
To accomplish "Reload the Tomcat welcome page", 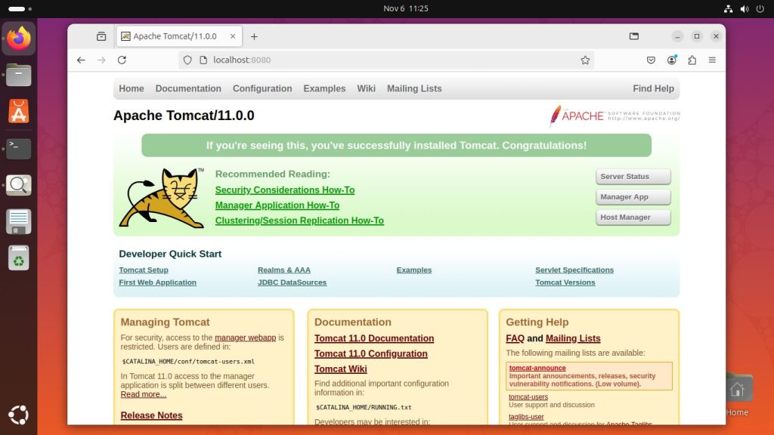I will coord(122,60).
